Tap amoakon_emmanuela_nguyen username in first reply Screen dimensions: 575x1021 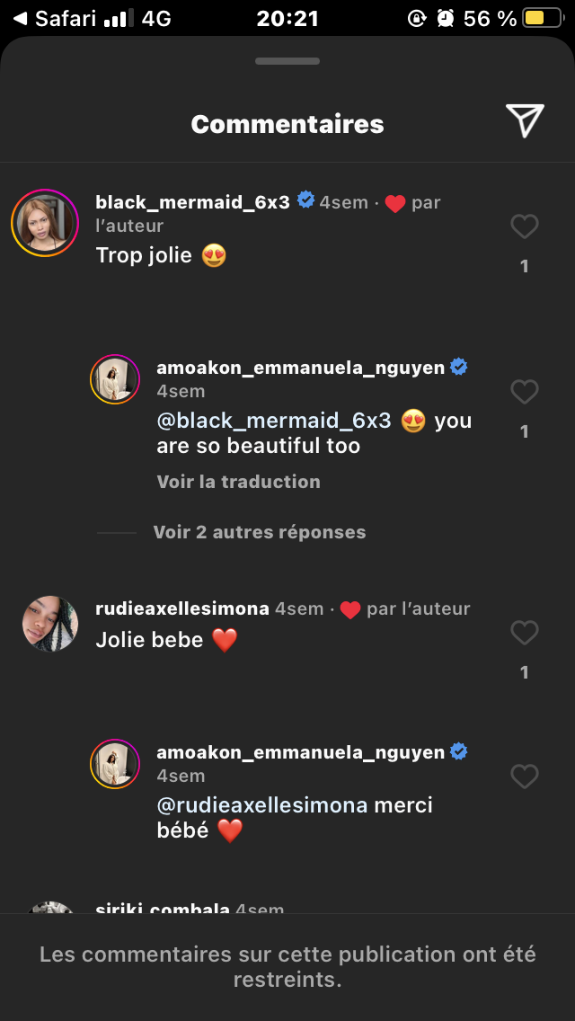click(300, 368)
